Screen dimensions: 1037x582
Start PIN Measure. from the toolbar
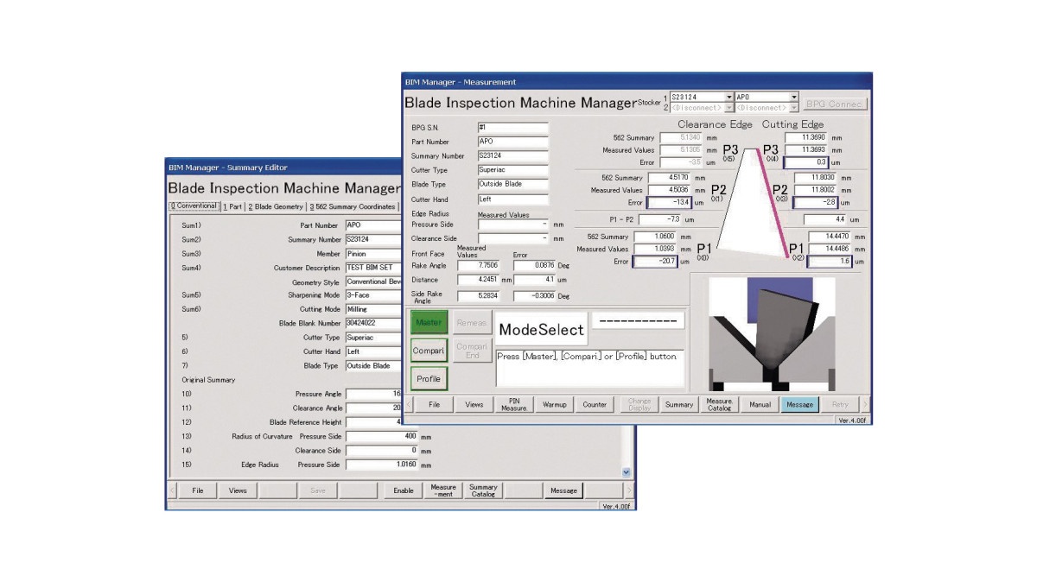pos(514,404)
